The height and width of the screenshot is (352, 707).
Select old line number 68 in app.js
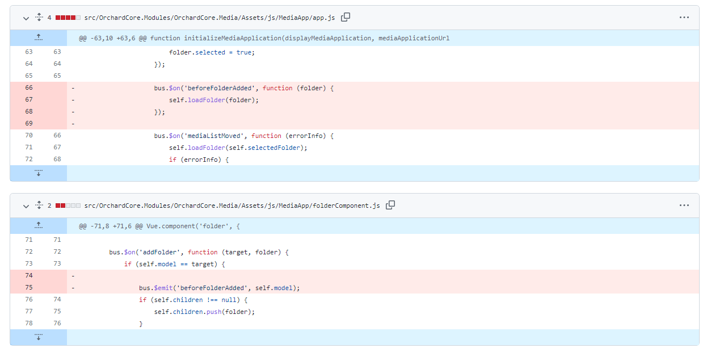(28, 112)
